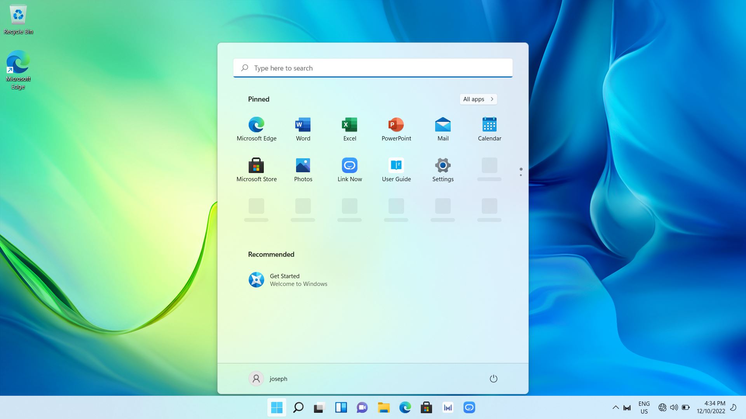Open the Calendar app
The height and width of the screenshot is (419, 746).
coord(490,129)
